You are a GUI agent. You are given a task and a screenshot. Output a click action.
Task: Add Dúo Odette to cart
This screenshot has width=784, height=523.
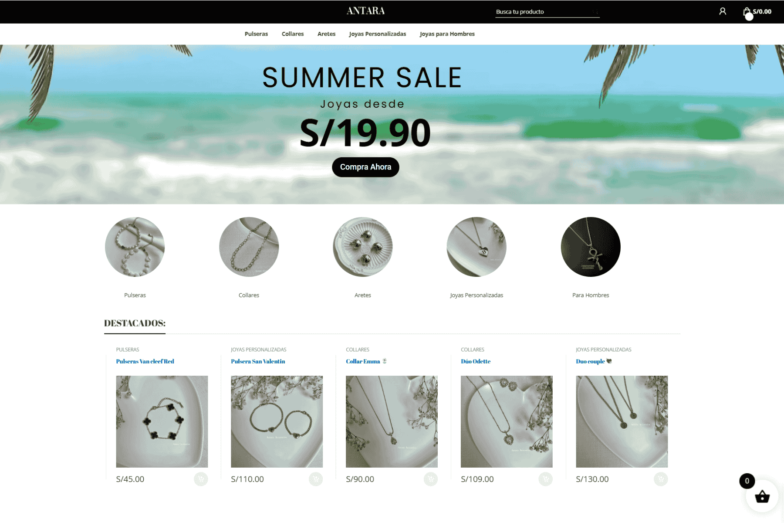(x=546, y=479)
